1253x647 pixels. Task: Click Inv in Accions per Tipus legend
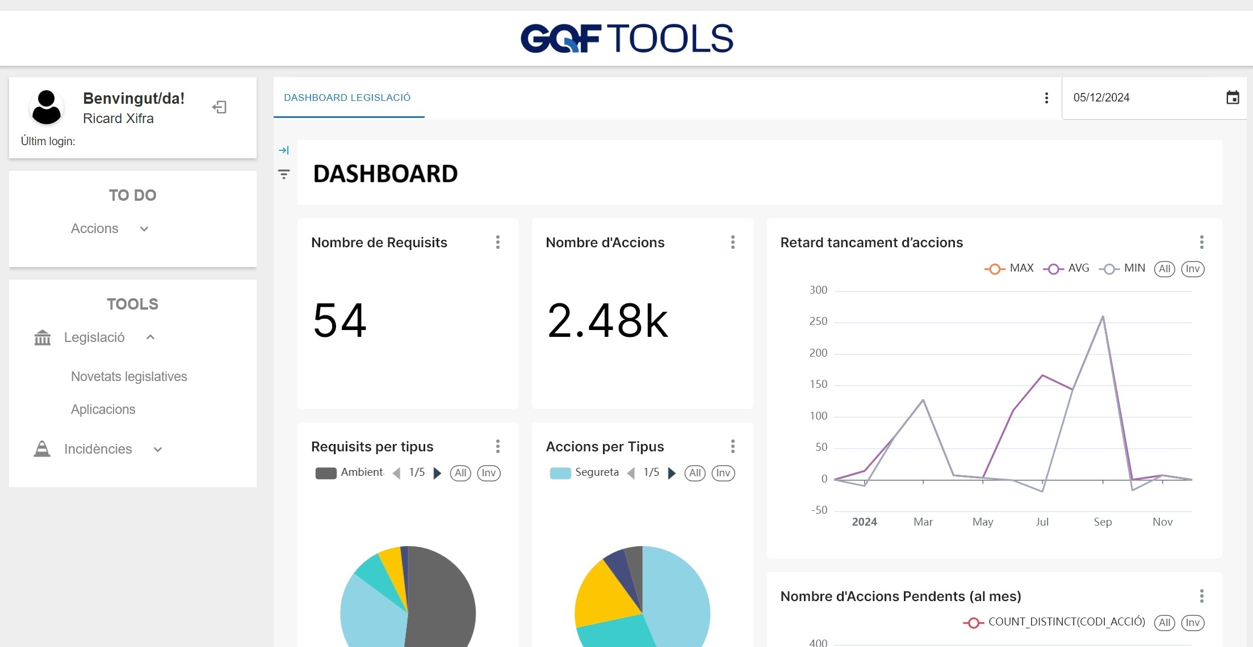coord(723,473)
